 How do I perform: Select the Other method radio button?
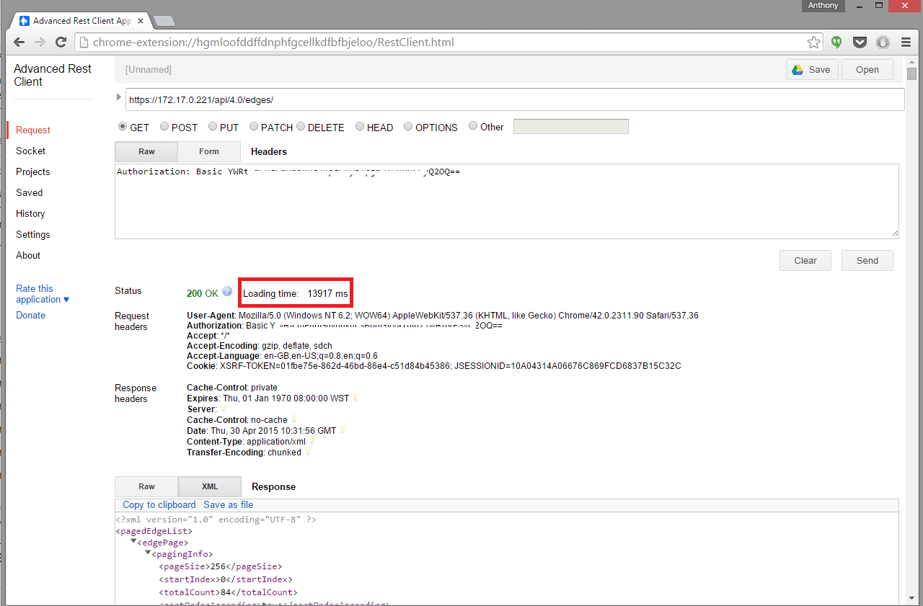coord(473,126)
